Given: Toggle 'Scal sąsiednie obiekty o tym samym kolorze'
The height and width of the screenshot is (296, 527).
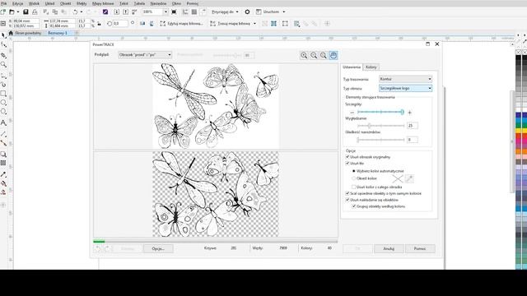Looking at the screenshot, I should (x=347, y=193).
